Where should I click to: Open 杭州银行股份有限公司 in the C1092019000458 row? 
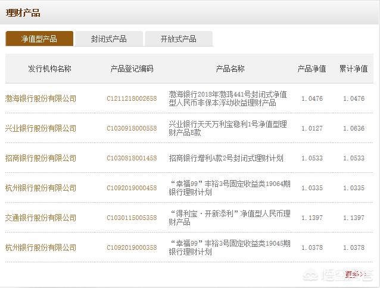point(41,188)
